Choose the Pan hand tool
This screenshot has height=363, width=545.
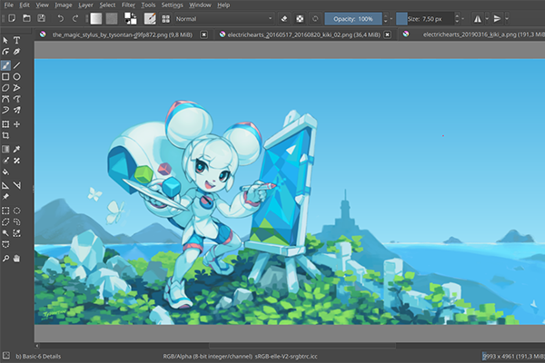pos(17,258)
